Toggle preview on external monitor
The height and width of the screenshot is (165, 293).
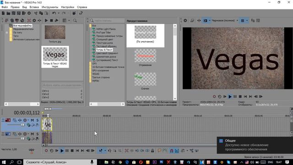click(x=192, y=20)
